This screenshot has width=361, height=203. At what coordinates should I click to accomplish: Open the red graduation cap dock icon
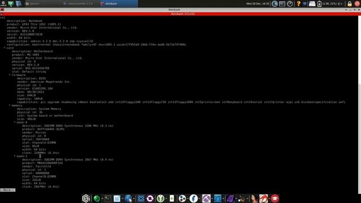[x=275, y=198]
